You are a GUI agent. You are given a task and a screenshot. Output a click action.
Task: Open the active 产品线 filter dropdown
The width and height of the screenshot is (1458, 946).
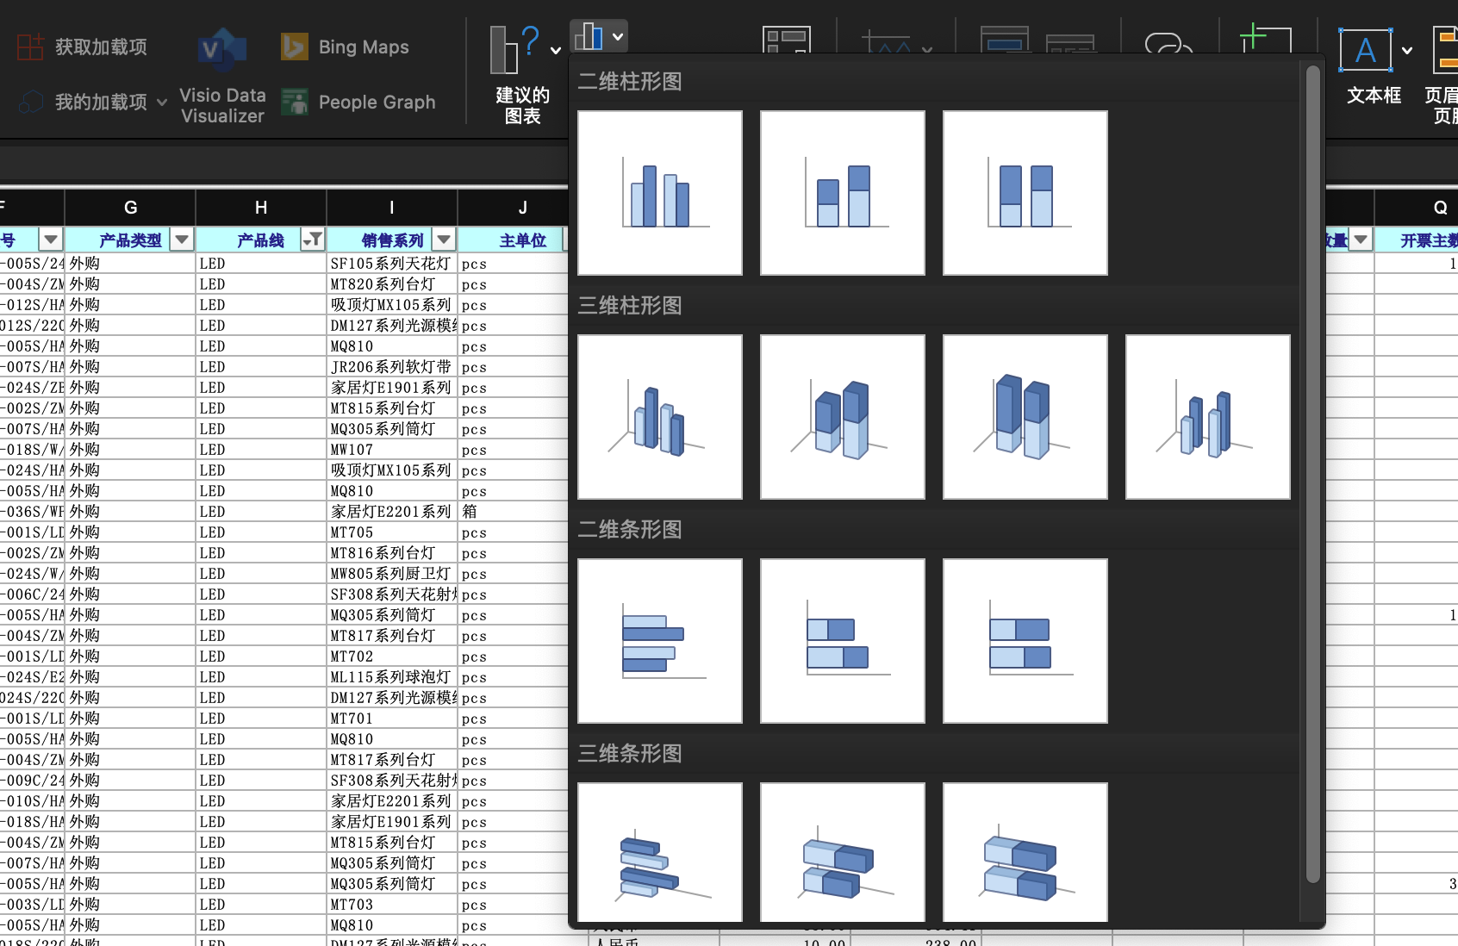click(x=313, y=240)
